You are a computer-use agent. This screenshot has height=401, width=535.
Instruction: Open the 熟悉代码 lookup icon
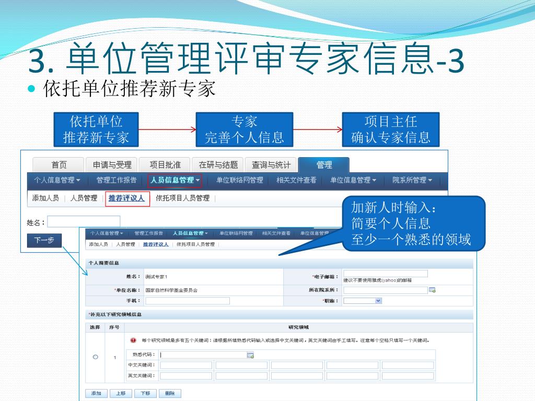tap(250, 355)
